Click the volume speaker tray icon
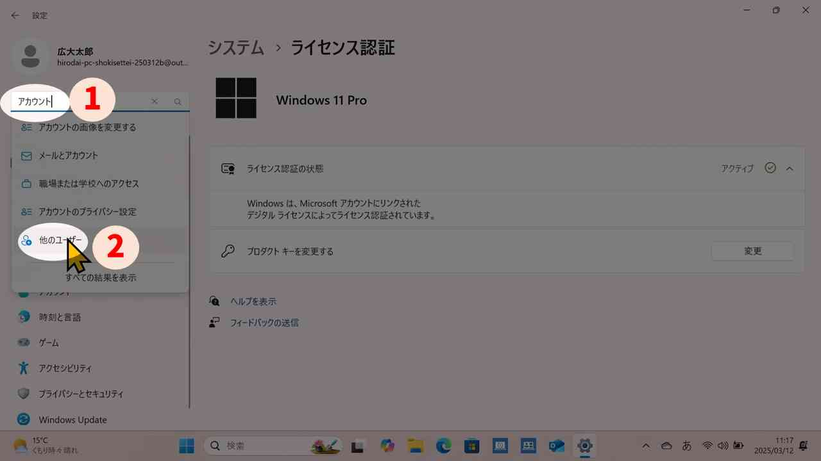The image size is (821, 461). pos(723,446)
